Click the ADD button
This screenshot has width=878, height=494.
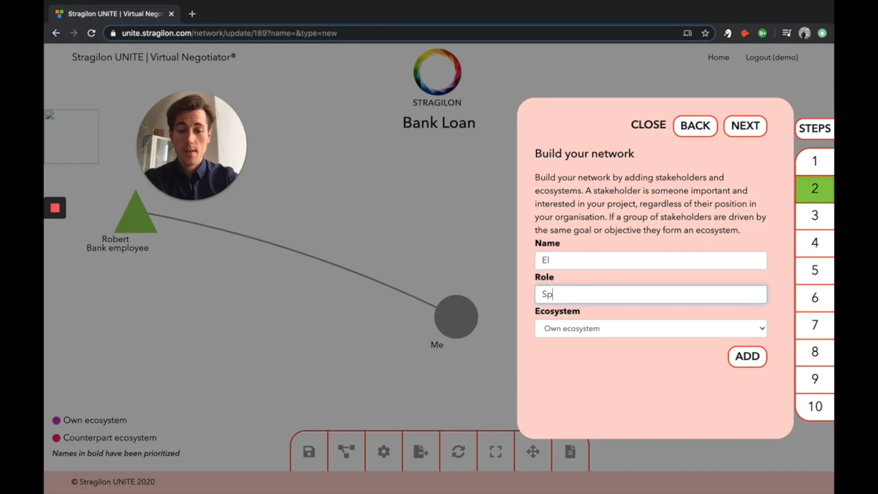pos(747,357)
